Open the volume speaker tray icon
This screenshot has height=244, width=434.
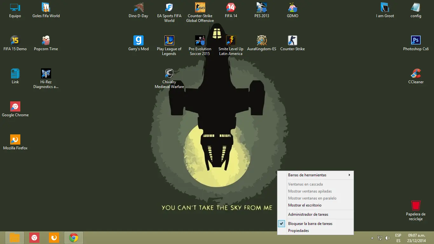click(x=387, y=238)
